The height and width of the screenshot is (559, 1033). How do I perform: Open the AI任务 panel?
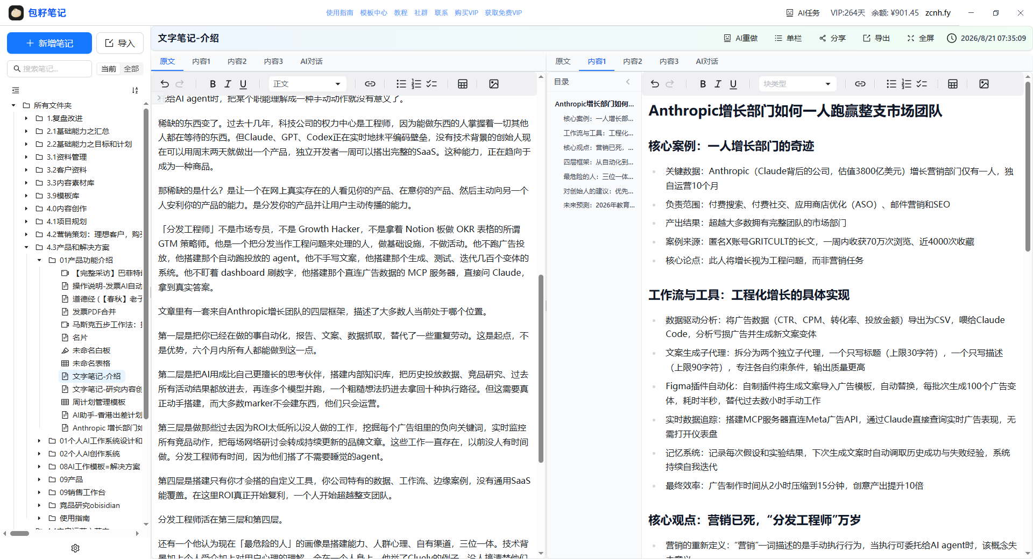[x=803, y=13]
